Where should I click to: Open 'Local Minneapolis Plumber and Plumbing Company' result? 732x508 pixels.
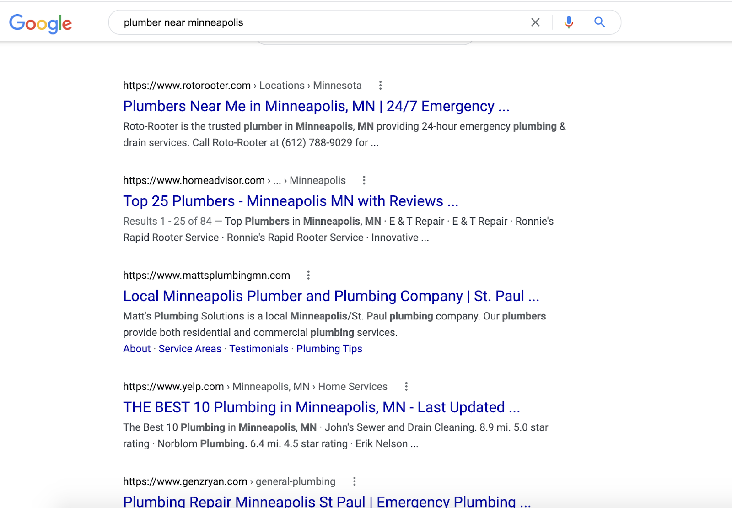point(331,296)
